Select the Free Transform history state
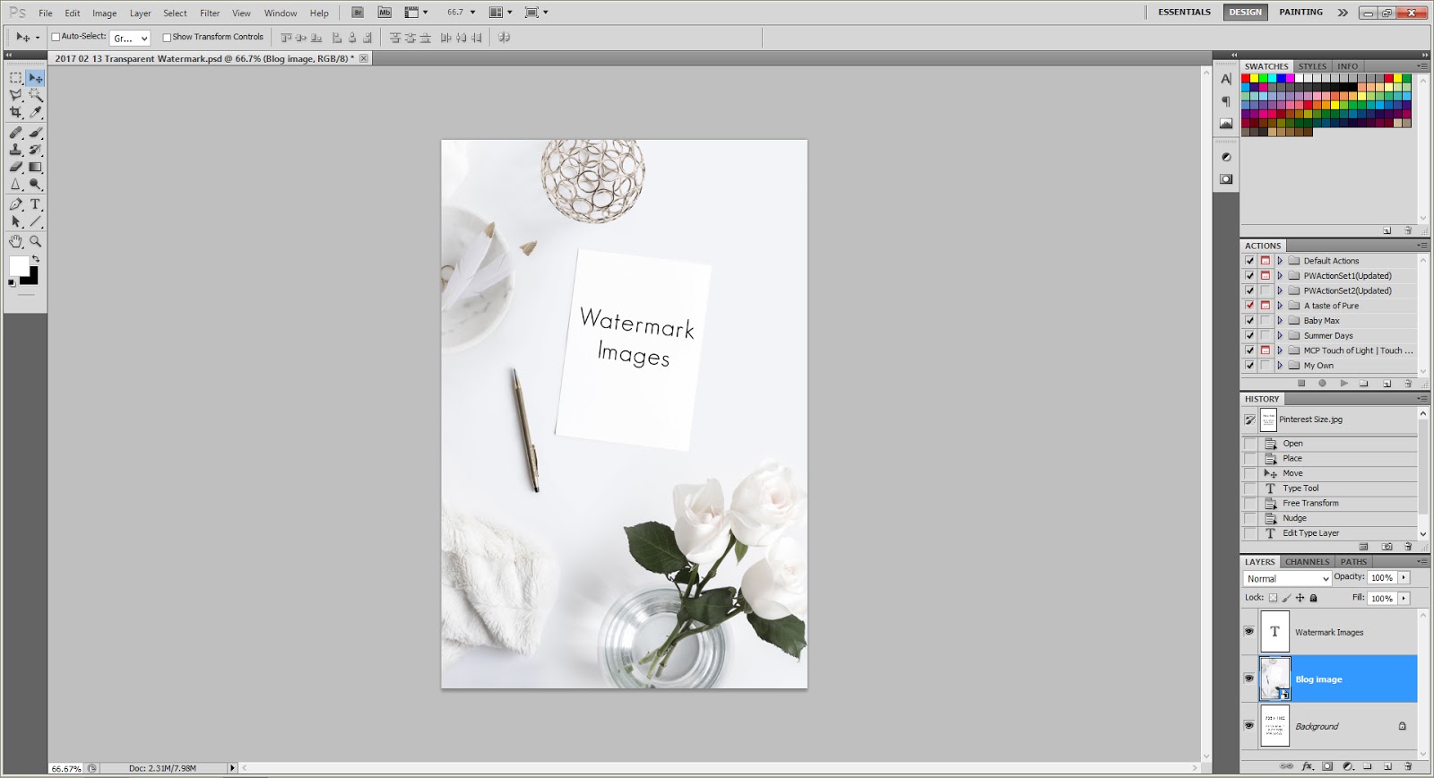 pos(1310,503)
